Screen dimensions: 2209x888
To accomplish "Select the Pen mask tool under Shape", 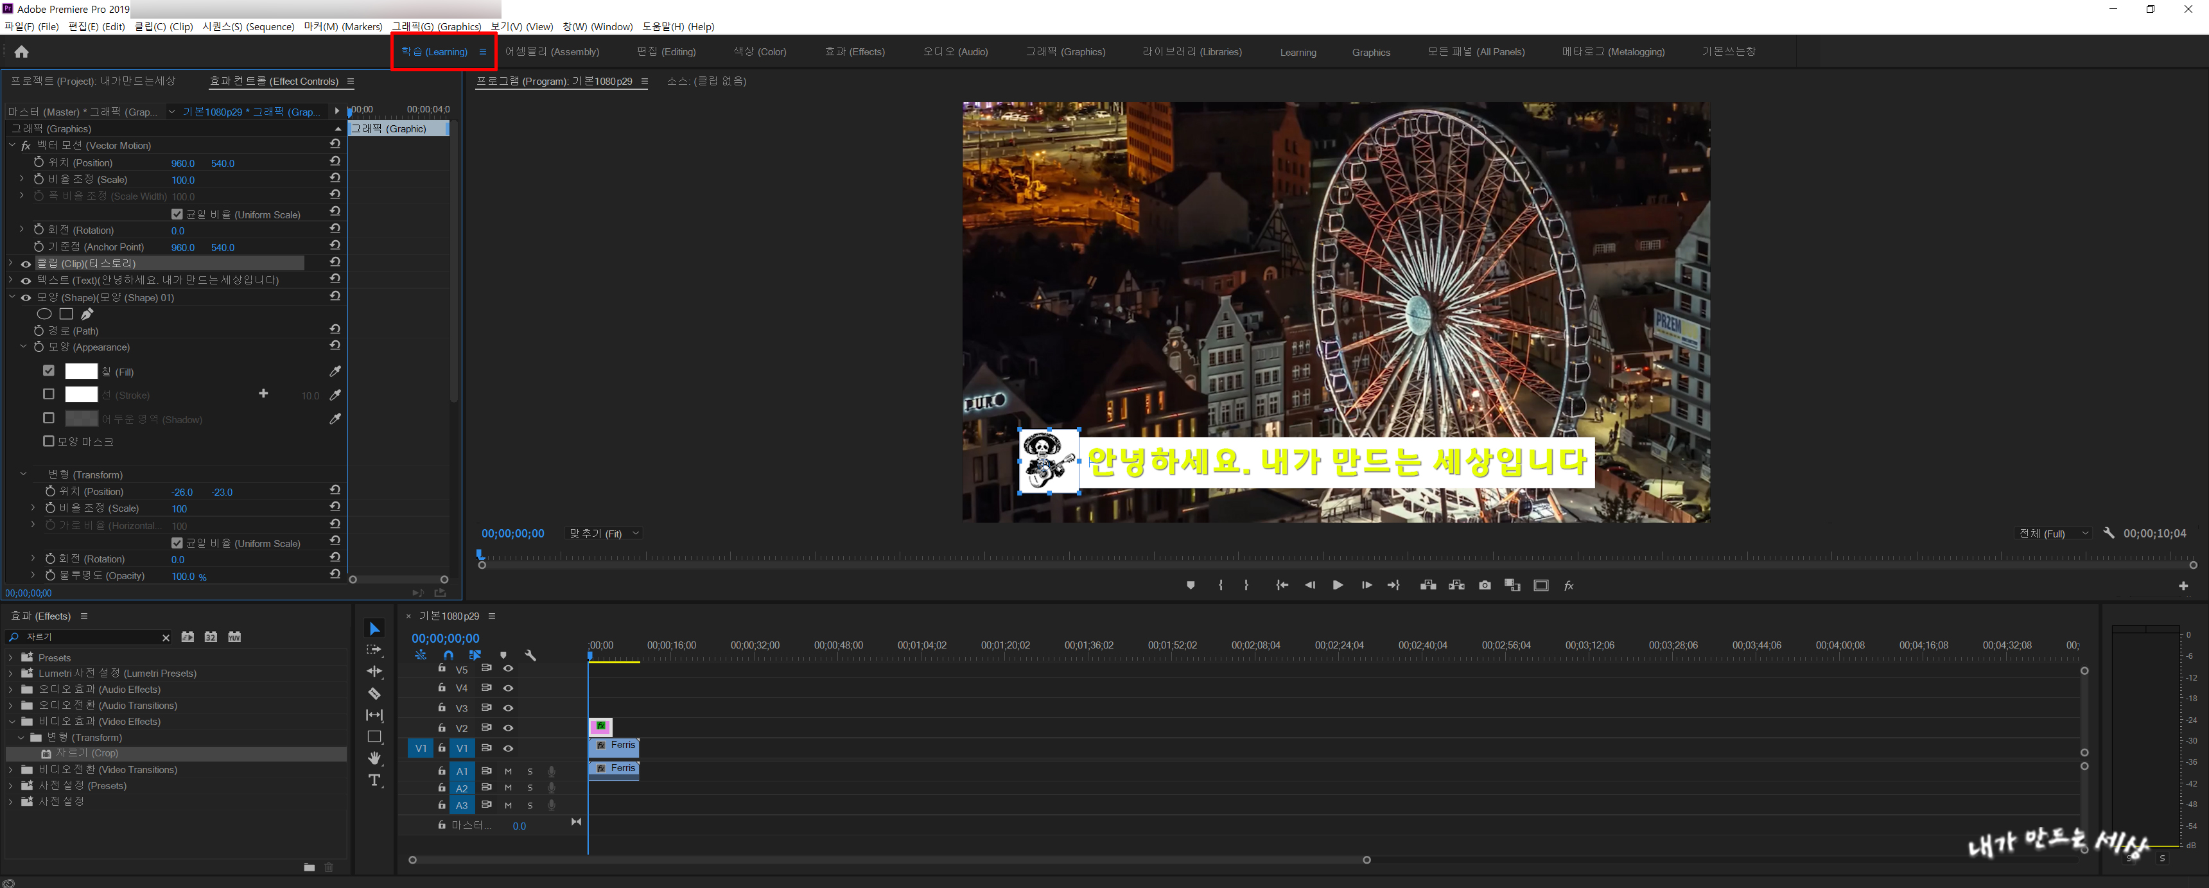I will click(87, 314).
